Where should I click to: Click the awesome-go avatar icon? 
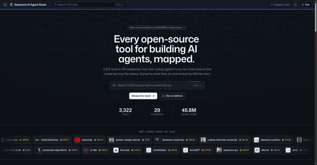click(219, 150)
